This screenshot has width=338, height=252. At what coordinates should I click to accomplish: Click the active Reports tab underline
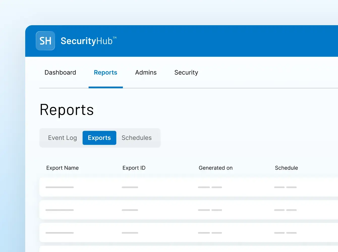point(105,88)
